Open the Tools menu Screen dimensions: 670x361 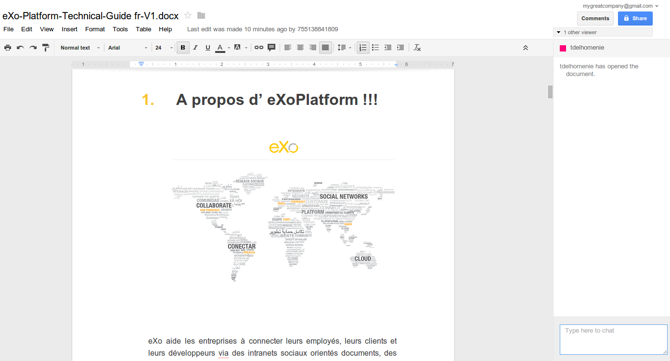tap(120, 29)
